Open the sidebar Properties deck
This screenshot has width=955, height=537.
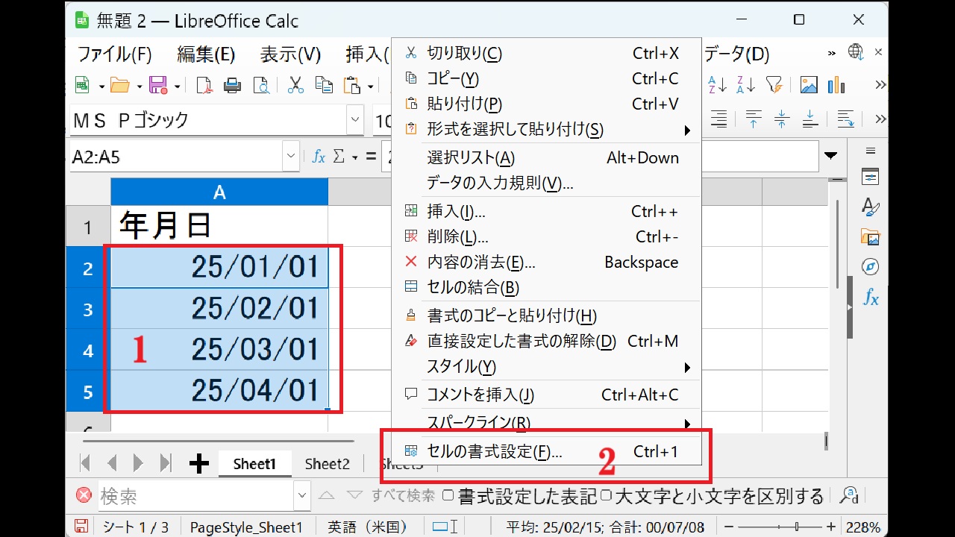point(870,178)
